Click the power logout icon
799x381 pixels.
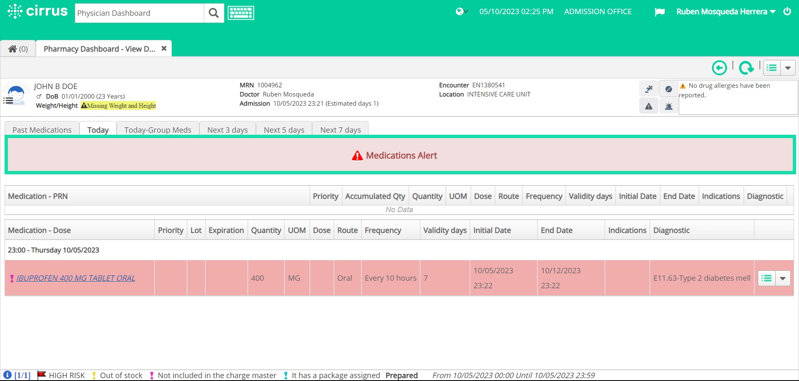point(788,11)
